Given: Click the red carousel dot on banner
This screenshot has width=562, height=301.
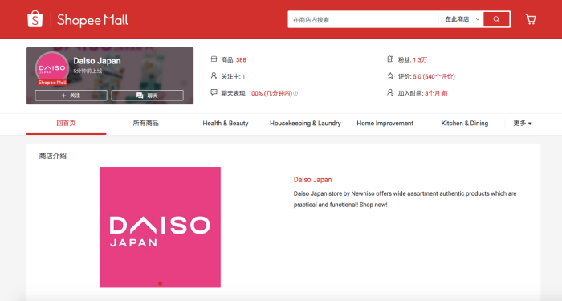Looking at the screenshot, I should coord(161,283).
